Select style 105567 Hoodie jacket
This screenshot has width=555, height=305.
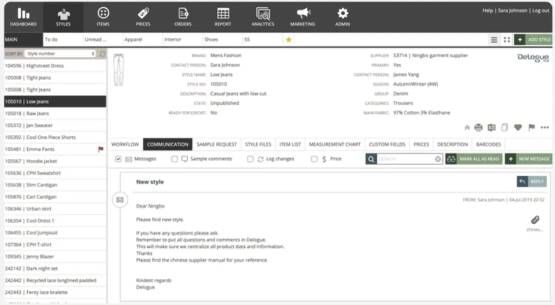coord(55,161)
